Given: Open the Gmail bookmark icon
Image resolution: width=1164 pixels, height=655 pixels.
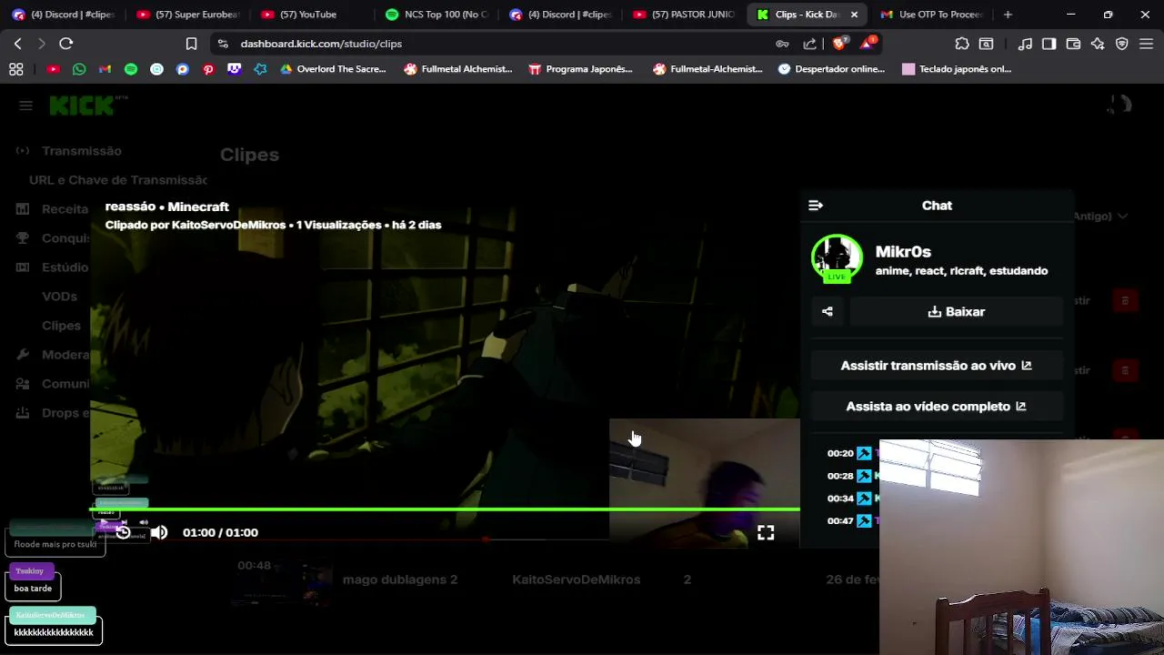Looking at the screenshot, I should coord(105,69).
